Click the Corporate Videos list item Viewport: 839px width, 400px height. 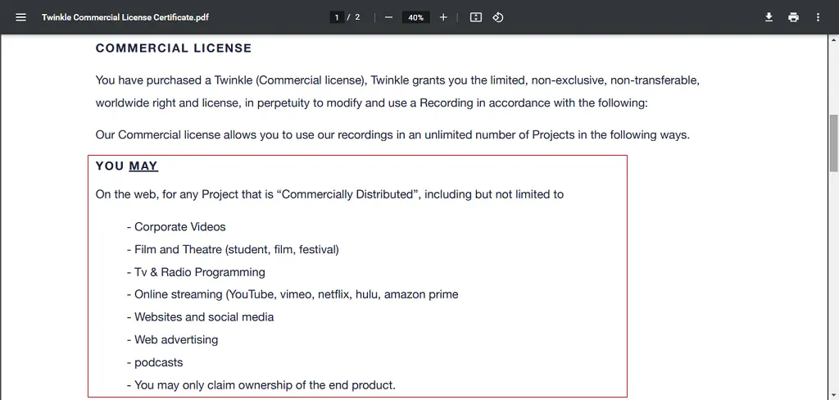point(176,227)
